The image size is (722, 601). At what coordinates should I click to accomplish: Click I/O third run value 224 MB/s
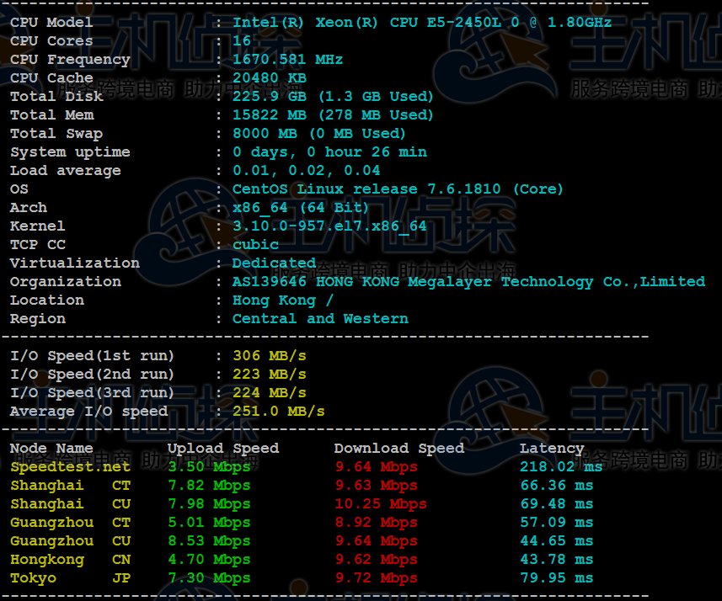point(270,392)
